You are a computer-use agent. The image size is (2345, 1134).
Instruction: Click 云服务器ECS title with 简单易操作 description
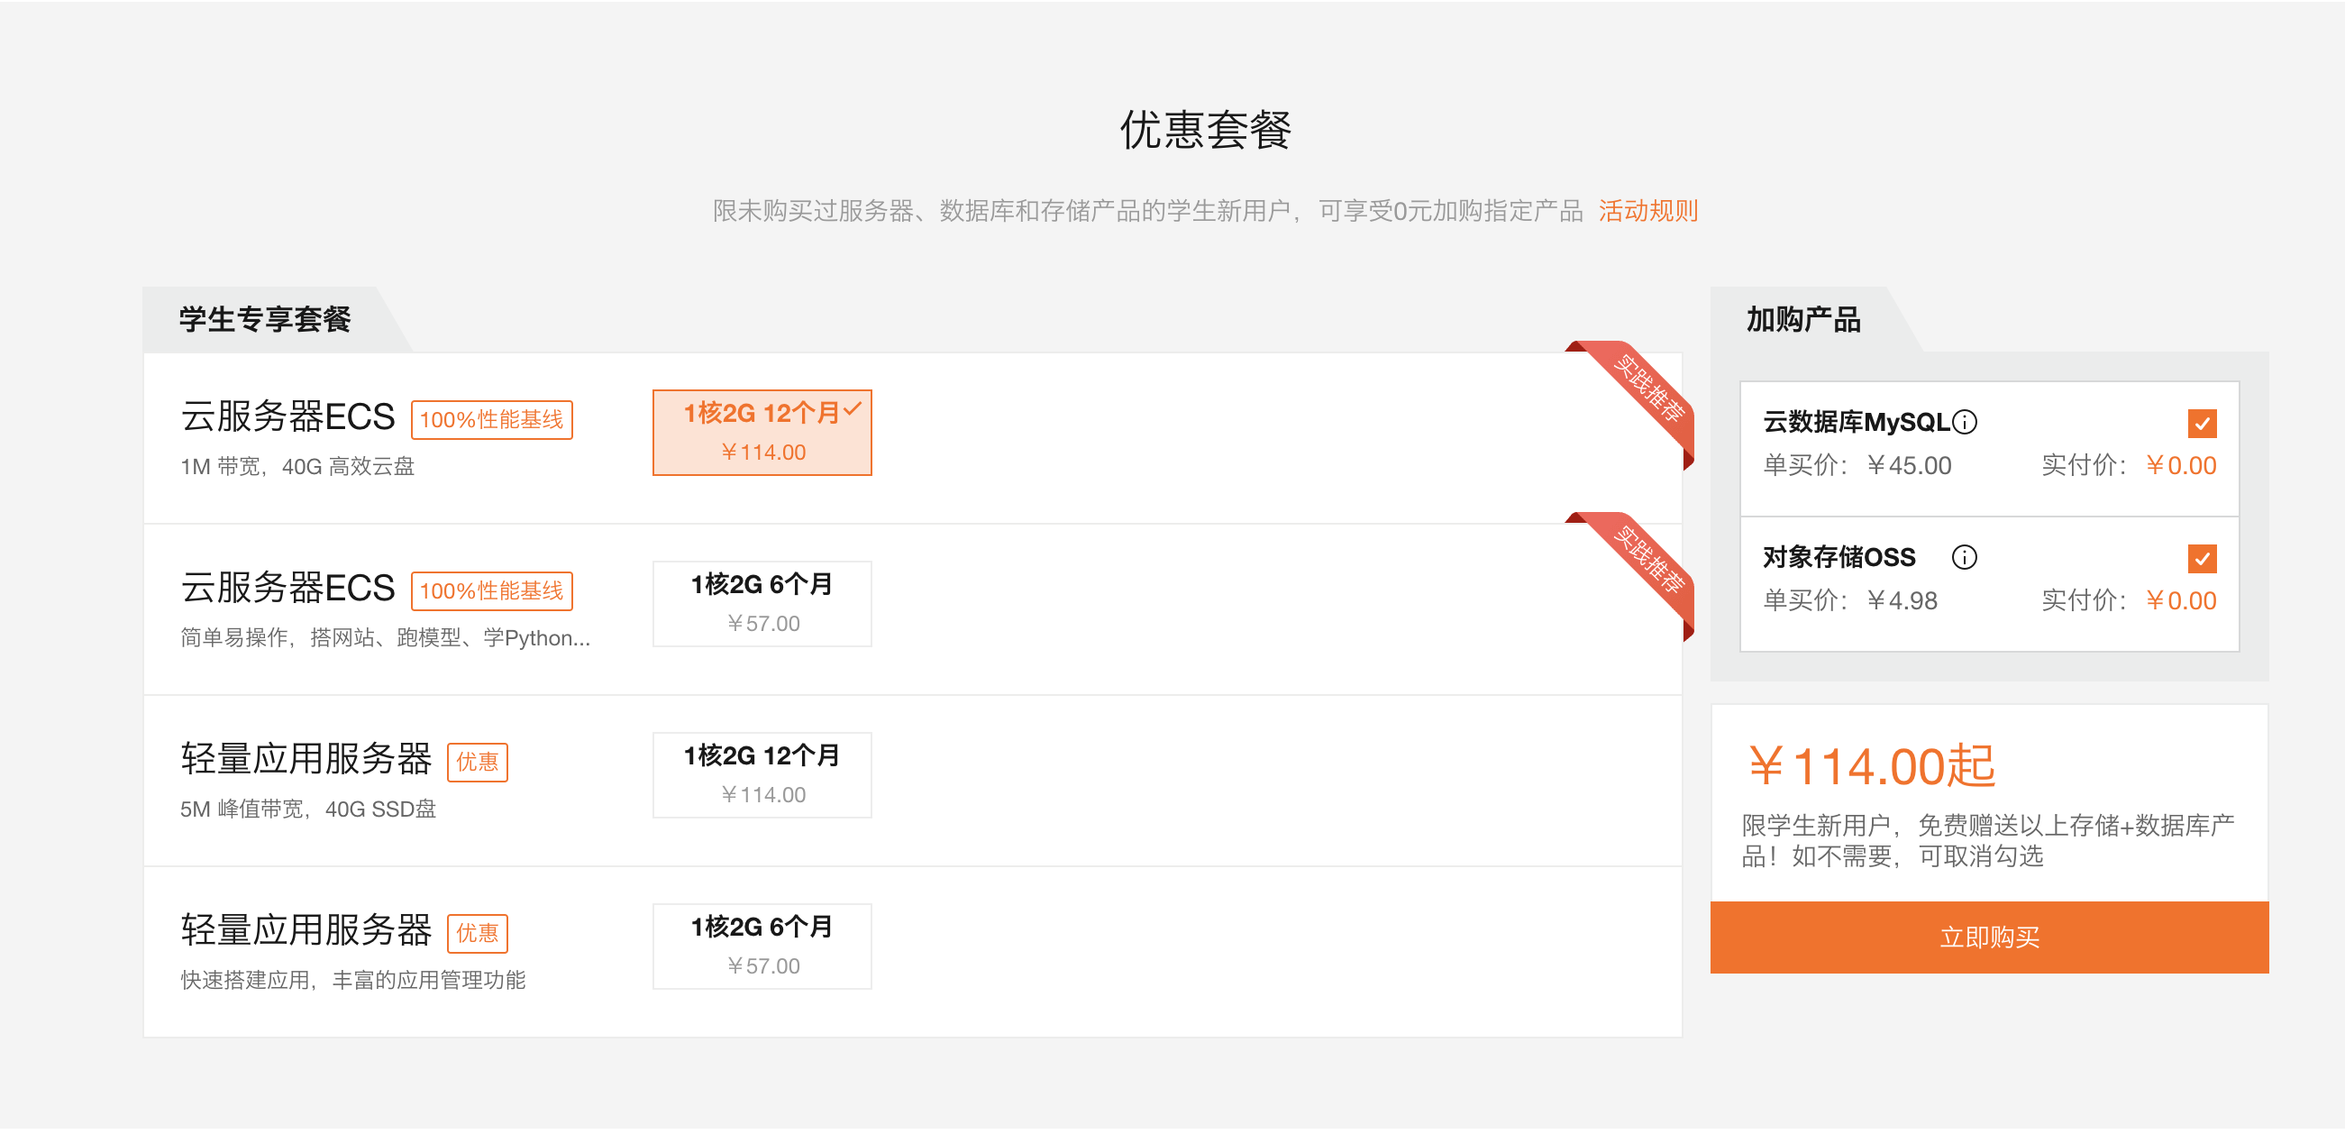[287, 590]
